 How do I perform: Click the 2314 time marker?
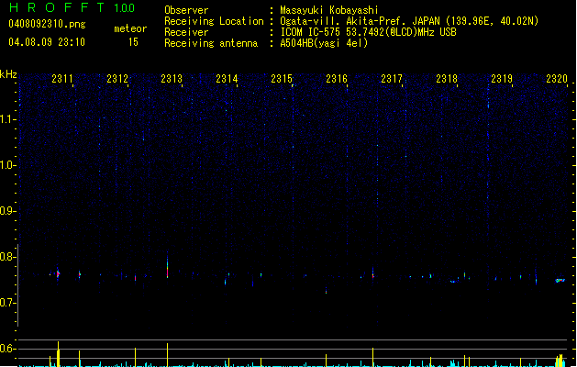[x=227, y=79]
